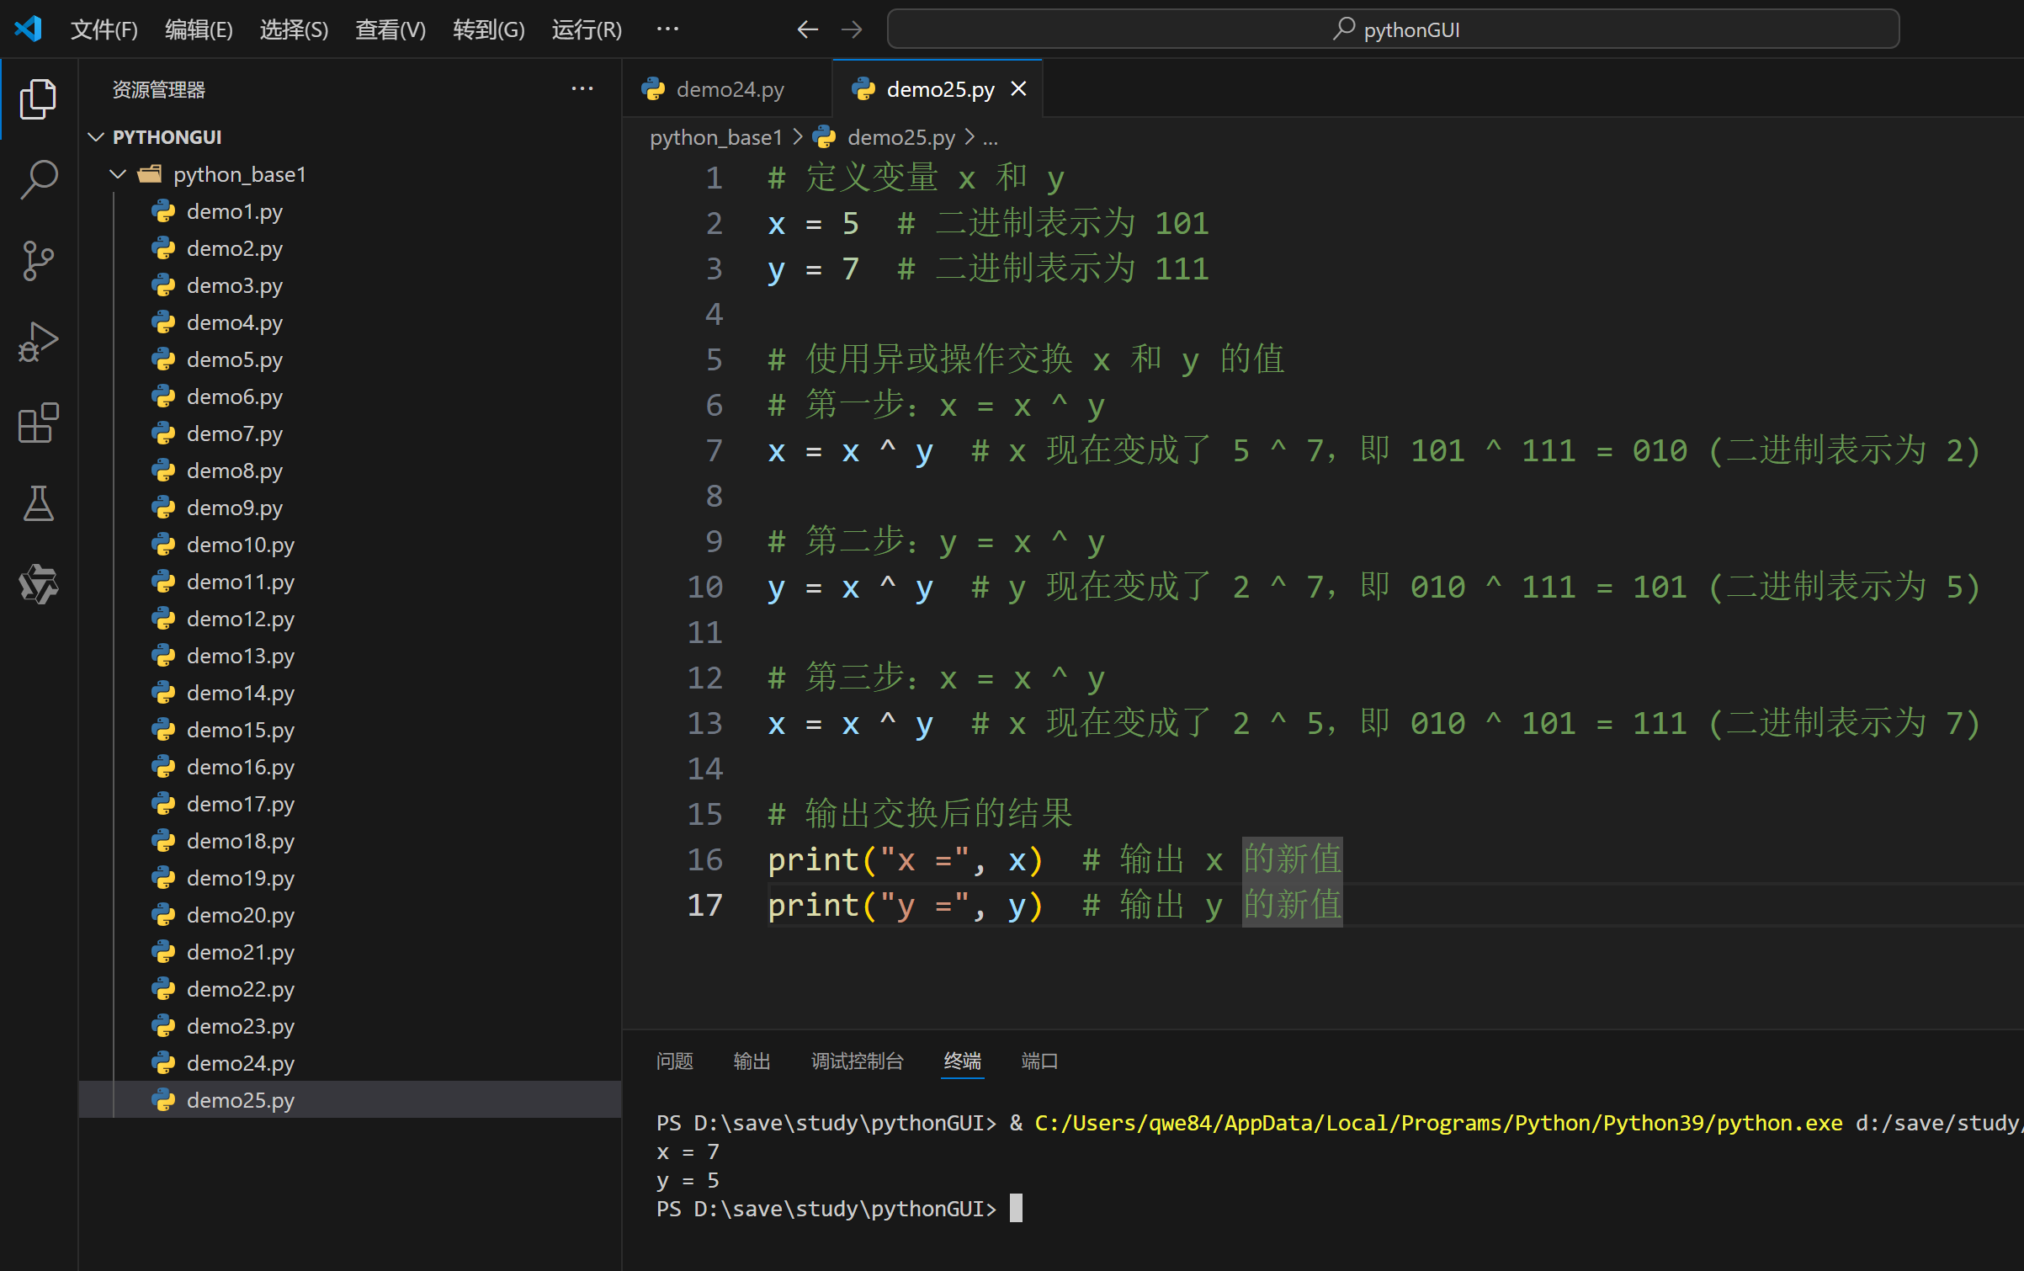Collapse the PYTHONGUI workspace section
Viewport: 2024px width, 1271px height.
coord(96,136)
